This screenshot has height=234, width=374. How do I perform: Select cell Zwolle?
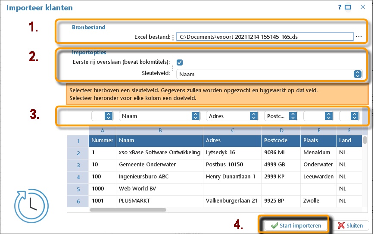318,201
